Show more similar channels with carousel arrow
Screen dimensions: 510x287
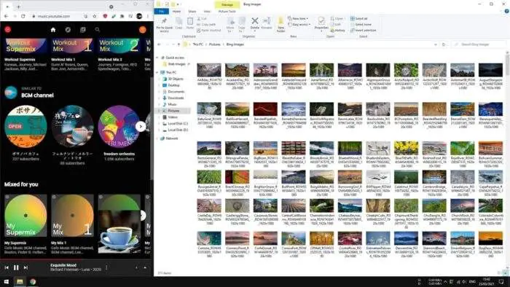pyautogui.click(x=141, y=126)
